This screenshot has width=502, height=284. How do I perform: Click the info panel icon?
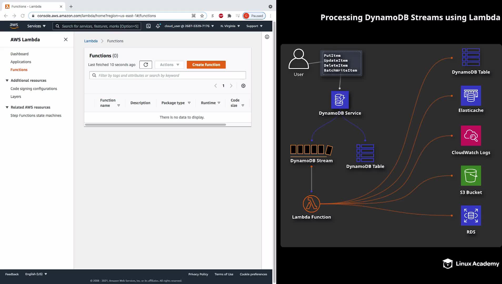point(267,37)
